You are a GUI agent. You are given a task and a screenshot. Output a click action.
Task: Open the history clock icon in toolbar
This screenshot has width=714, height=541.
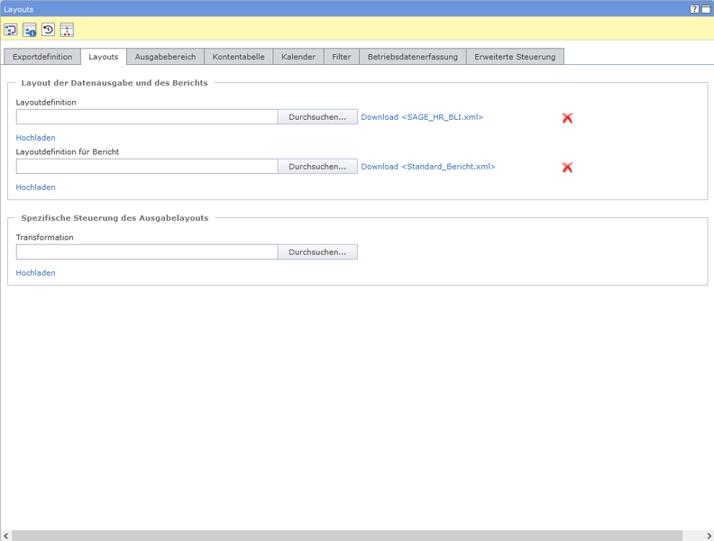pos(49,30)
